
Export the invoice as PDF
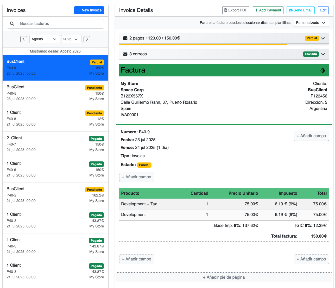click(236, 10)
